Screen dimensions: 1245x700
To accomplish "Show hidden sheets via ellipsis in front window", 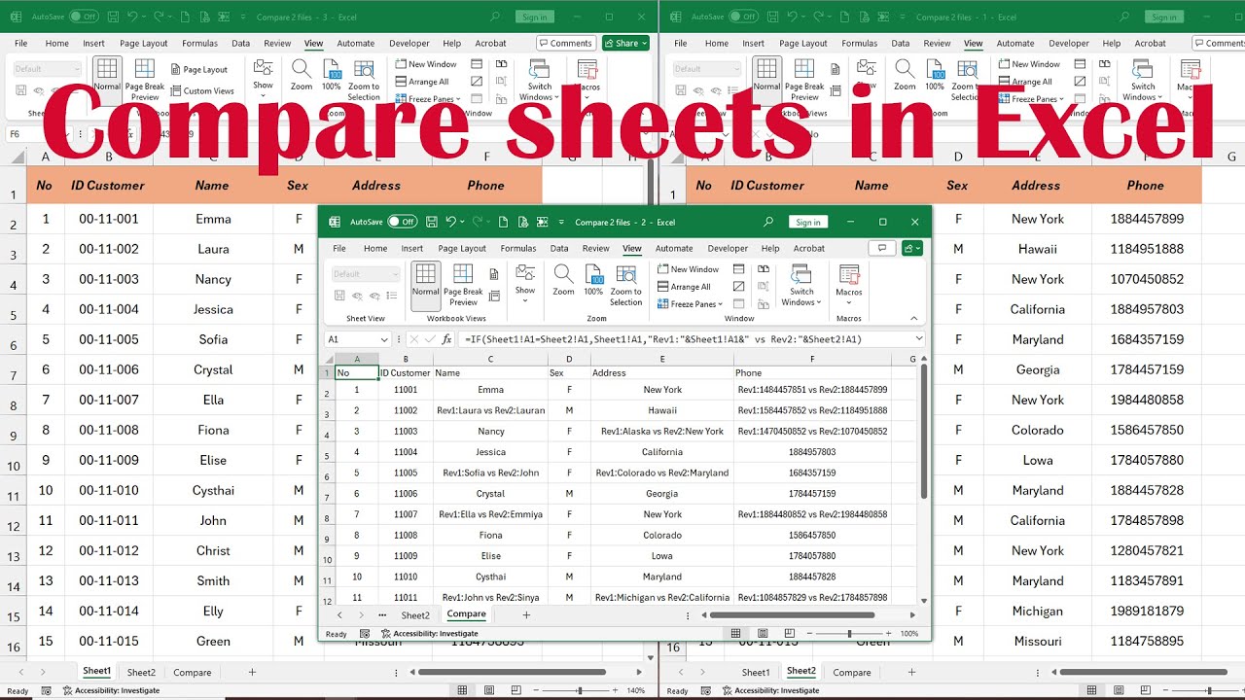I will (x=381, y=614).
